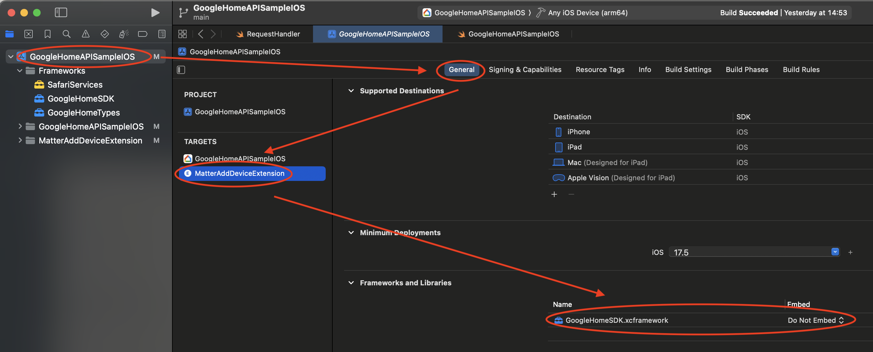The height and width of the screenshot is (352, 873).
Task: Switch to Build Settings tab
Action: click(x=688, y=70)
